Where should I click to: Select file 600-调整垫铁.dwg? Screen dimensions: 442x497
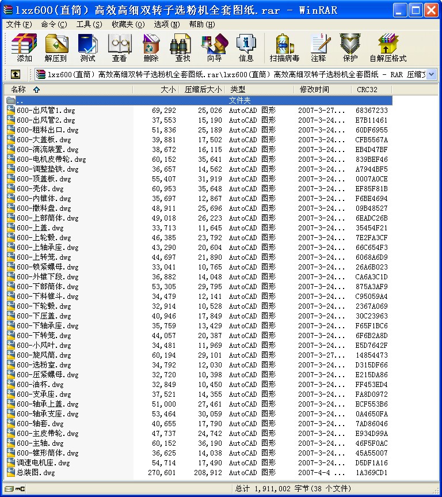point(48,169)
